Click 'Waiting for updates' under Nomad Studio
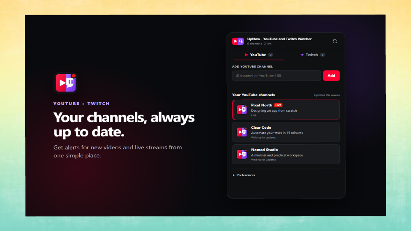Screen dimensions: 411x231 (x=263, y=160)
